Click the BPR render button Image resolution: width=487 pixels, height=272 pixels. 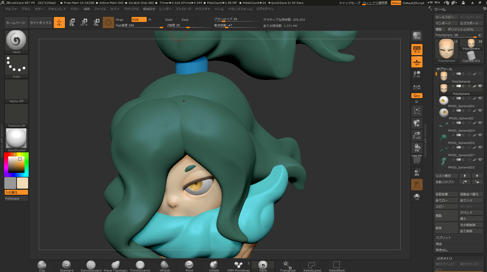pos(417,36)
